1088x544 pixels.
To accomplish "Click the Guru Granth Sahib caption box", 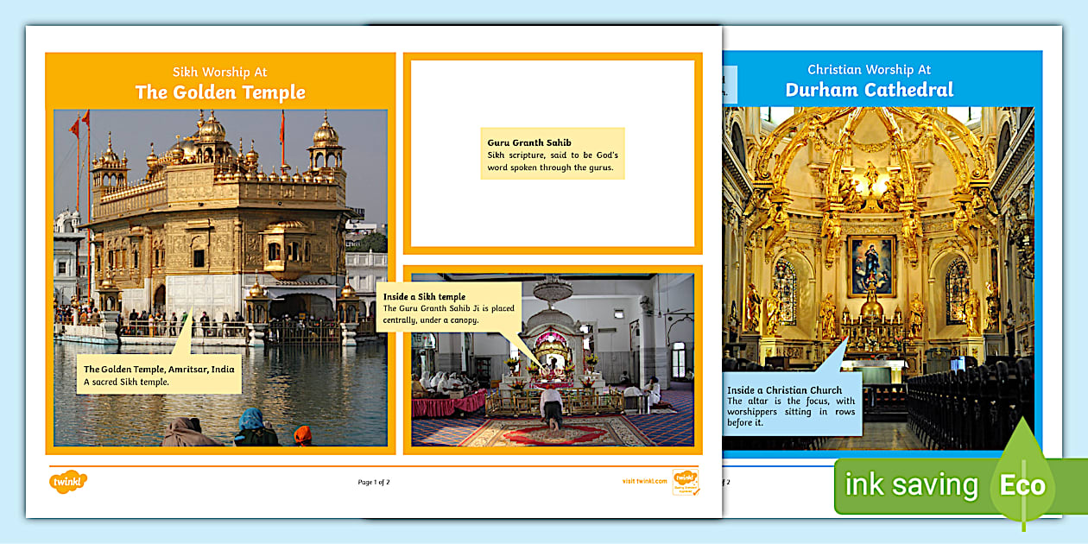I will tap(552, 154).
